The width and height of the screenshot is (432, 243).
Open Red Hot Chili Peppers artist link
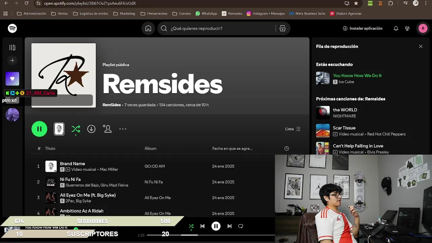[x=386, y=134]
